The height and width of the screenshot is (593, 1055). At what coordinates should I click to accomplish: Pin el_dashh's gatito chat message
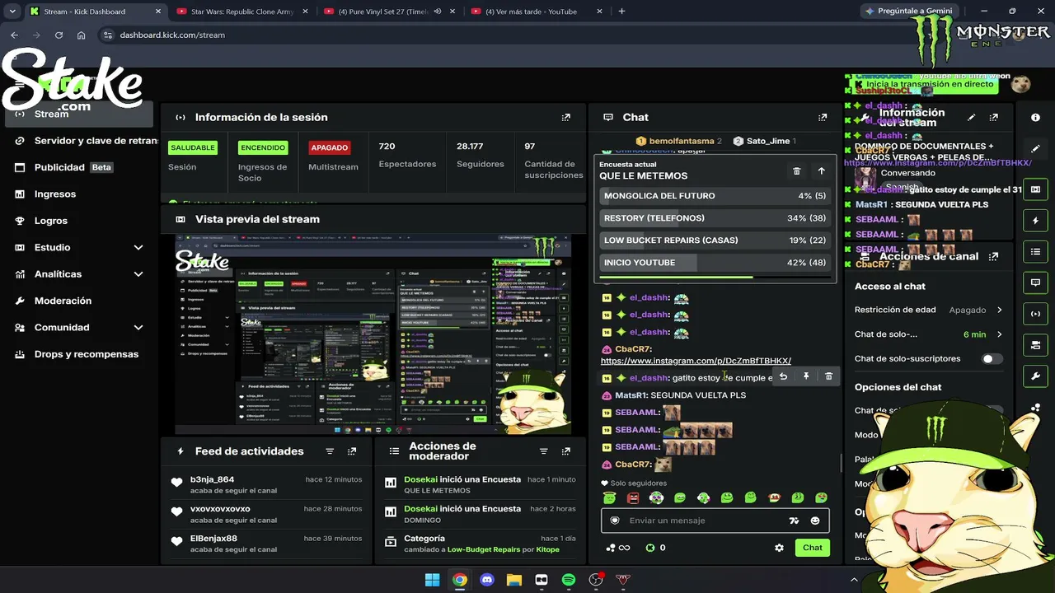pos(806,376)
